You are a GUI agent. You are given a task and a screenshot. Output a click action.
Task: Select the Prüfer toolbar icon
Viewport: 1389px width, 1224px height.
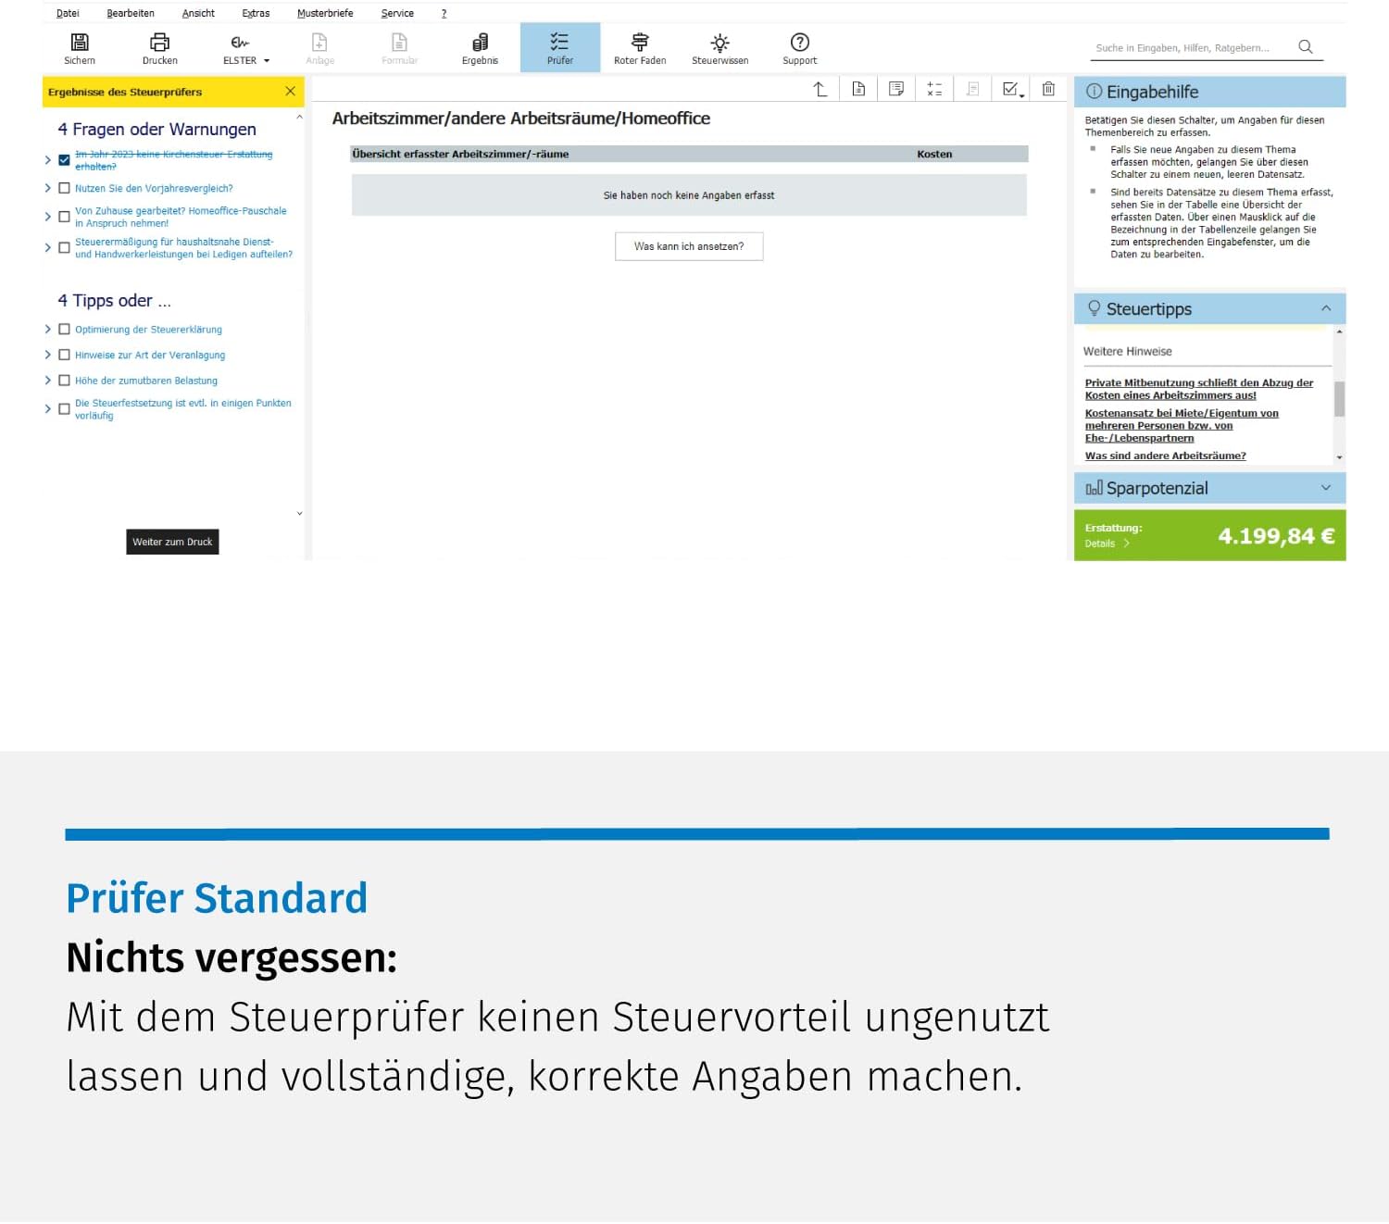559,42
